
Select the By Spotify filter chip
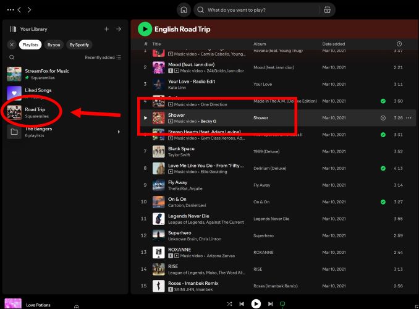[x=79, y=44]
